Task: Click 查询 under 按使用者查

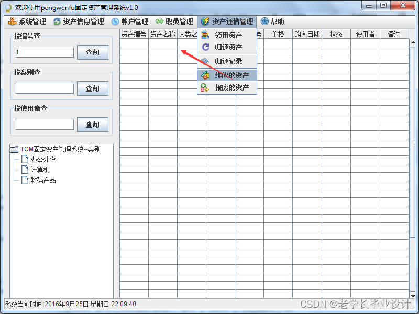Action: coord(93,125)
